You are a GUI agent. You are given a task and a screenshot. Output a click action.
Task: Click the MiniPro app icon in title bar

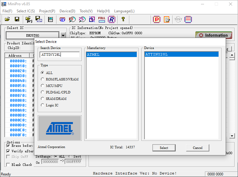coord(4,4)
